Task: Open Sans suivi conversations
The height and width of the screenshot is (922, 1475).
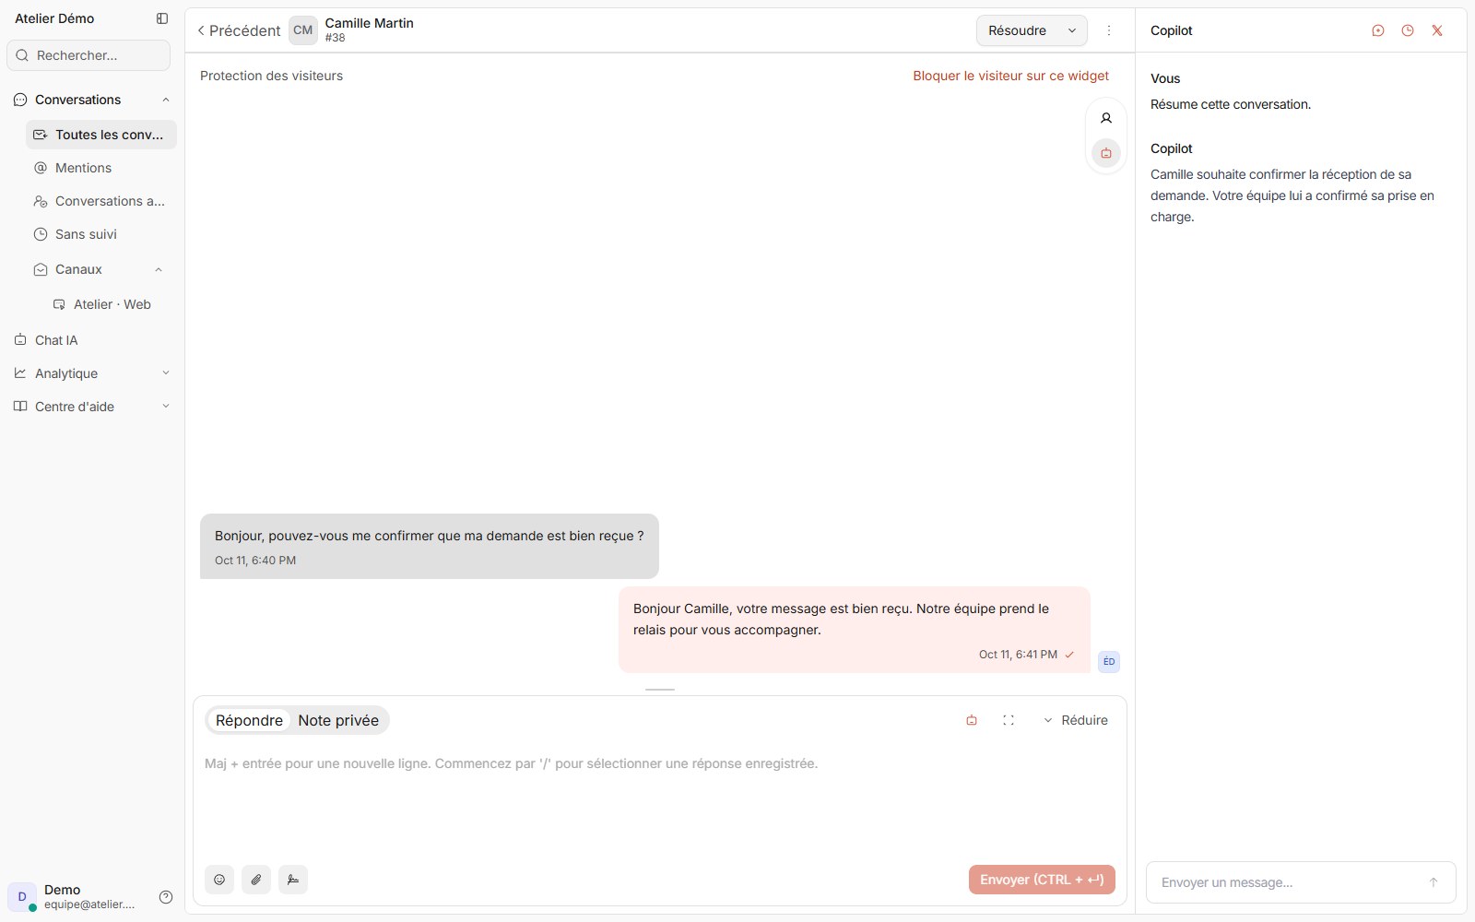Action: (x=101, y=234)
